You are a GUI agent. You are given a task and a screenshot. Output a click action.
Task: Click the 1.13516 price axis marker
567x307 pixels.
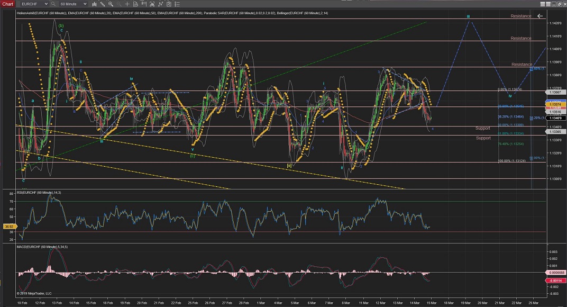(555, 112)
